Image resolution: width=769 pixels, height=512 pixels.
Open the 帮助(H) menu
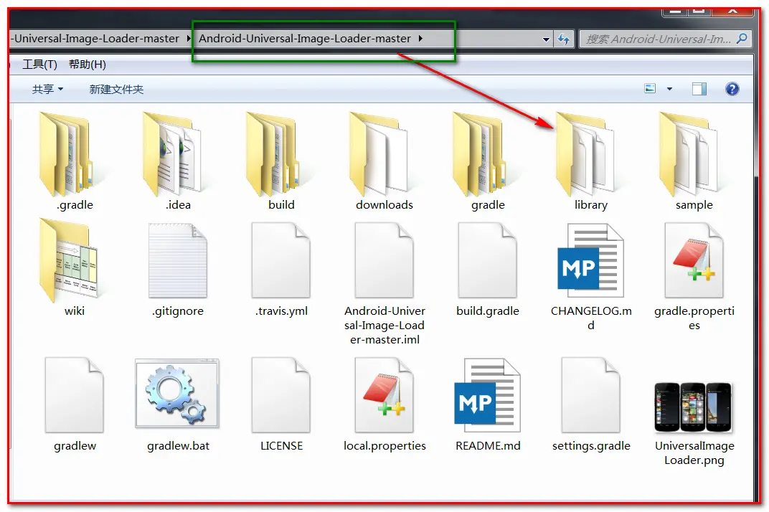(x=88, y=65)
